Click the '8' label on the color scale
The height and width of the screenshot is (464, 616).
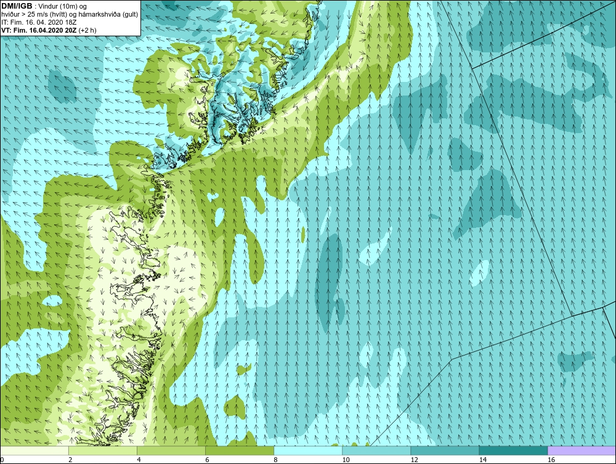pyautogui.click(x=275, y=460)
